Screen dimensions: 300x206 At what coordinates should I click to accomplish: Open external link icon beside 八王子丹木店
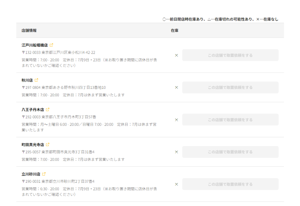[48, 110]
